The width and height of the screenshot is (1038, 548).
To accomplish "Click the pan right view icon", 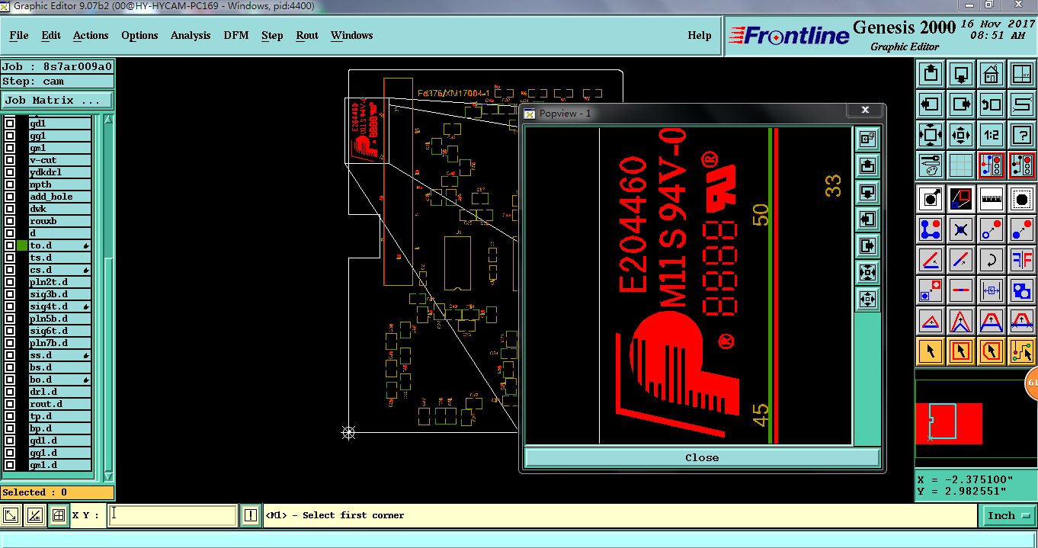I will click(961, 104).
